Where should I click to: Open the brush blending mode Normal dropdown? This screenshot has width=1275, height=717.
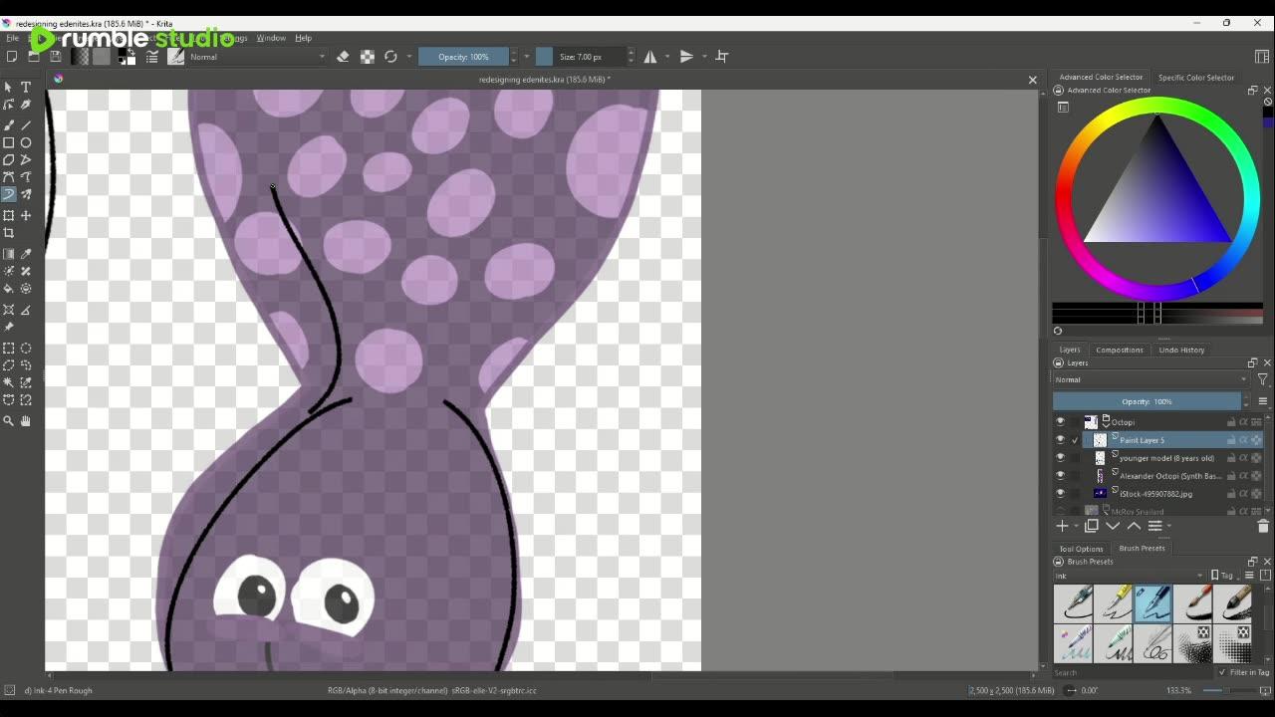(257, 57)
